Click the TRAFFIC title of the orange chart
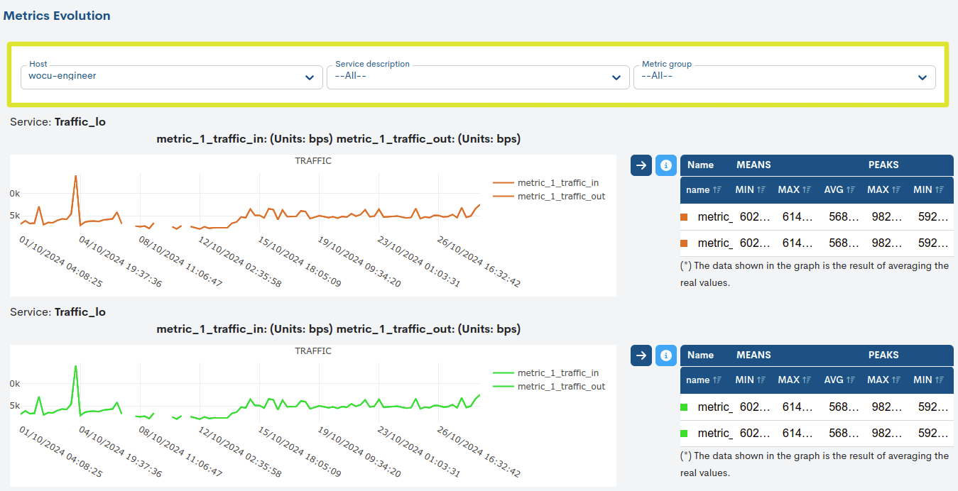The image size is (958, 491). [x=313, y=160]
